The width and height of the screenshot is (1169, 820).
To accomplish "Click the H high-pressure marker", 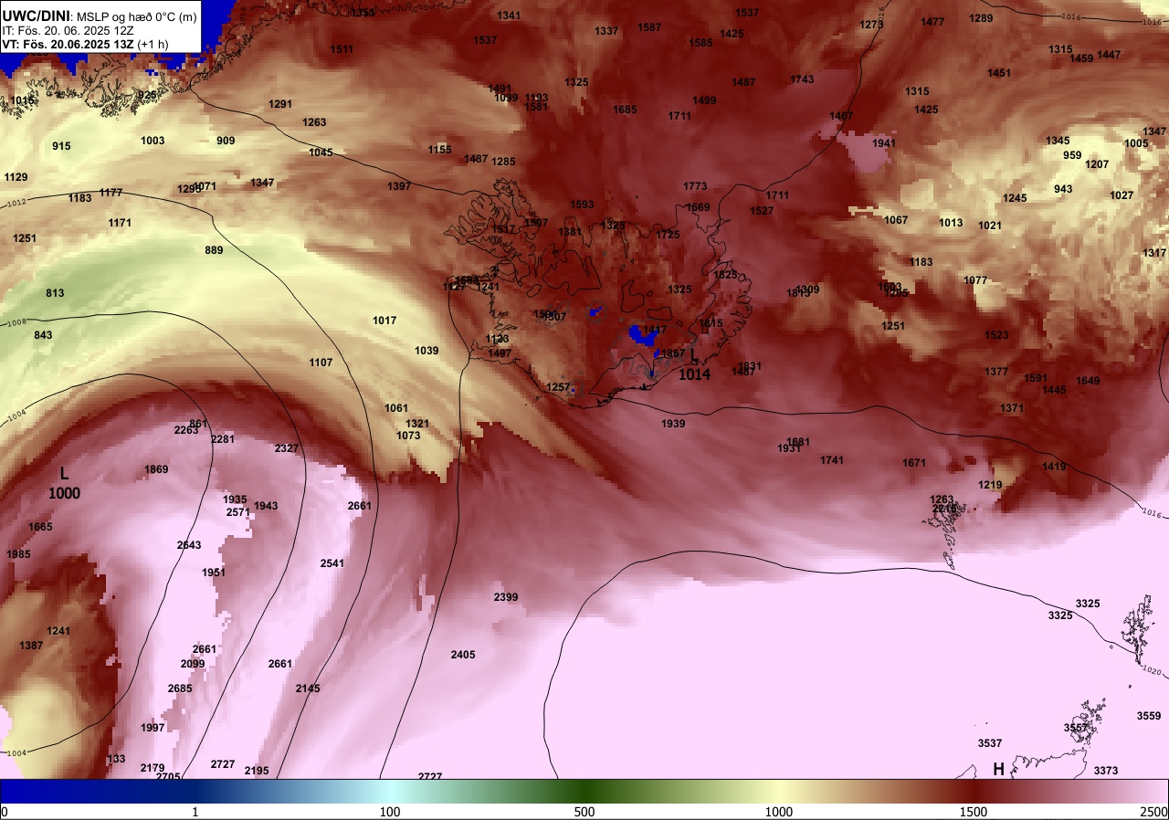I will [999, 770].
